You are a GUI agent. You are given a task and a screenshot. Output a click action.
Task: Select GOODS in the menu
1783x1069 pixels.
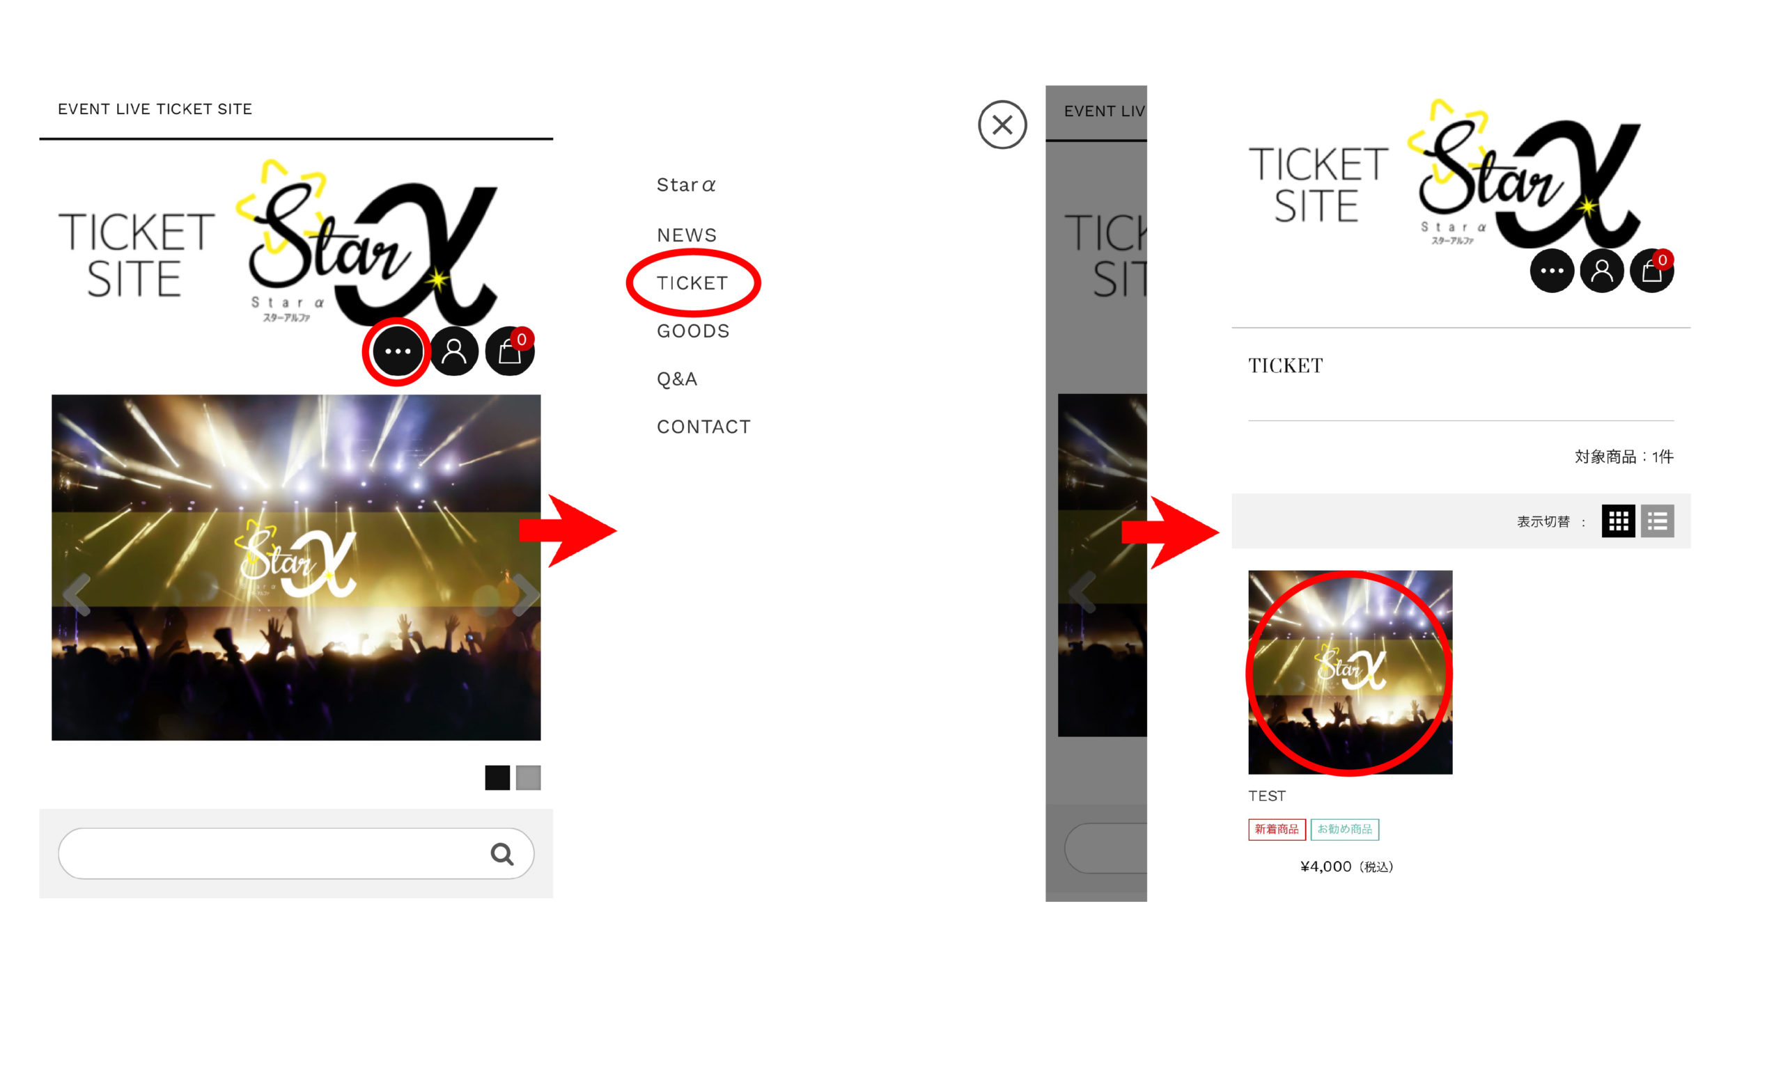[692, 331]
